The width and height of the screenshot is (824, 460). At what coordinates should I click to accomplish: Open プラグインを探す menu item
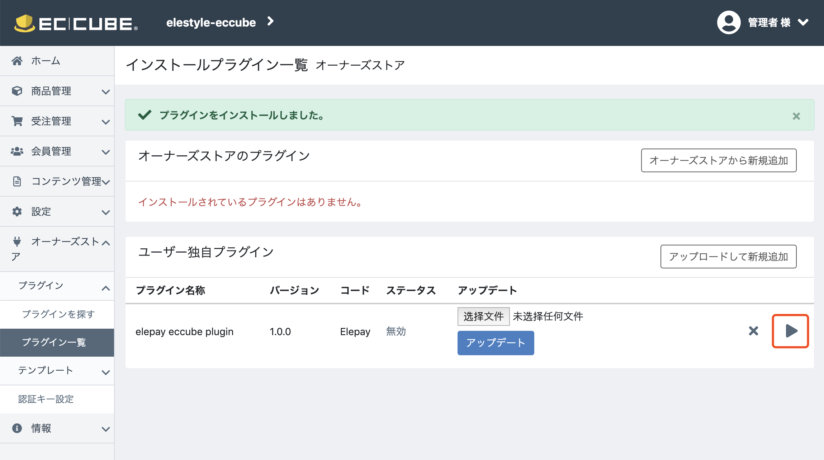(58, 314)
